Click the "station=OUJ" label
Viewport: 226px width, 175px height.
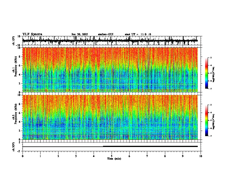coord(106,34)
